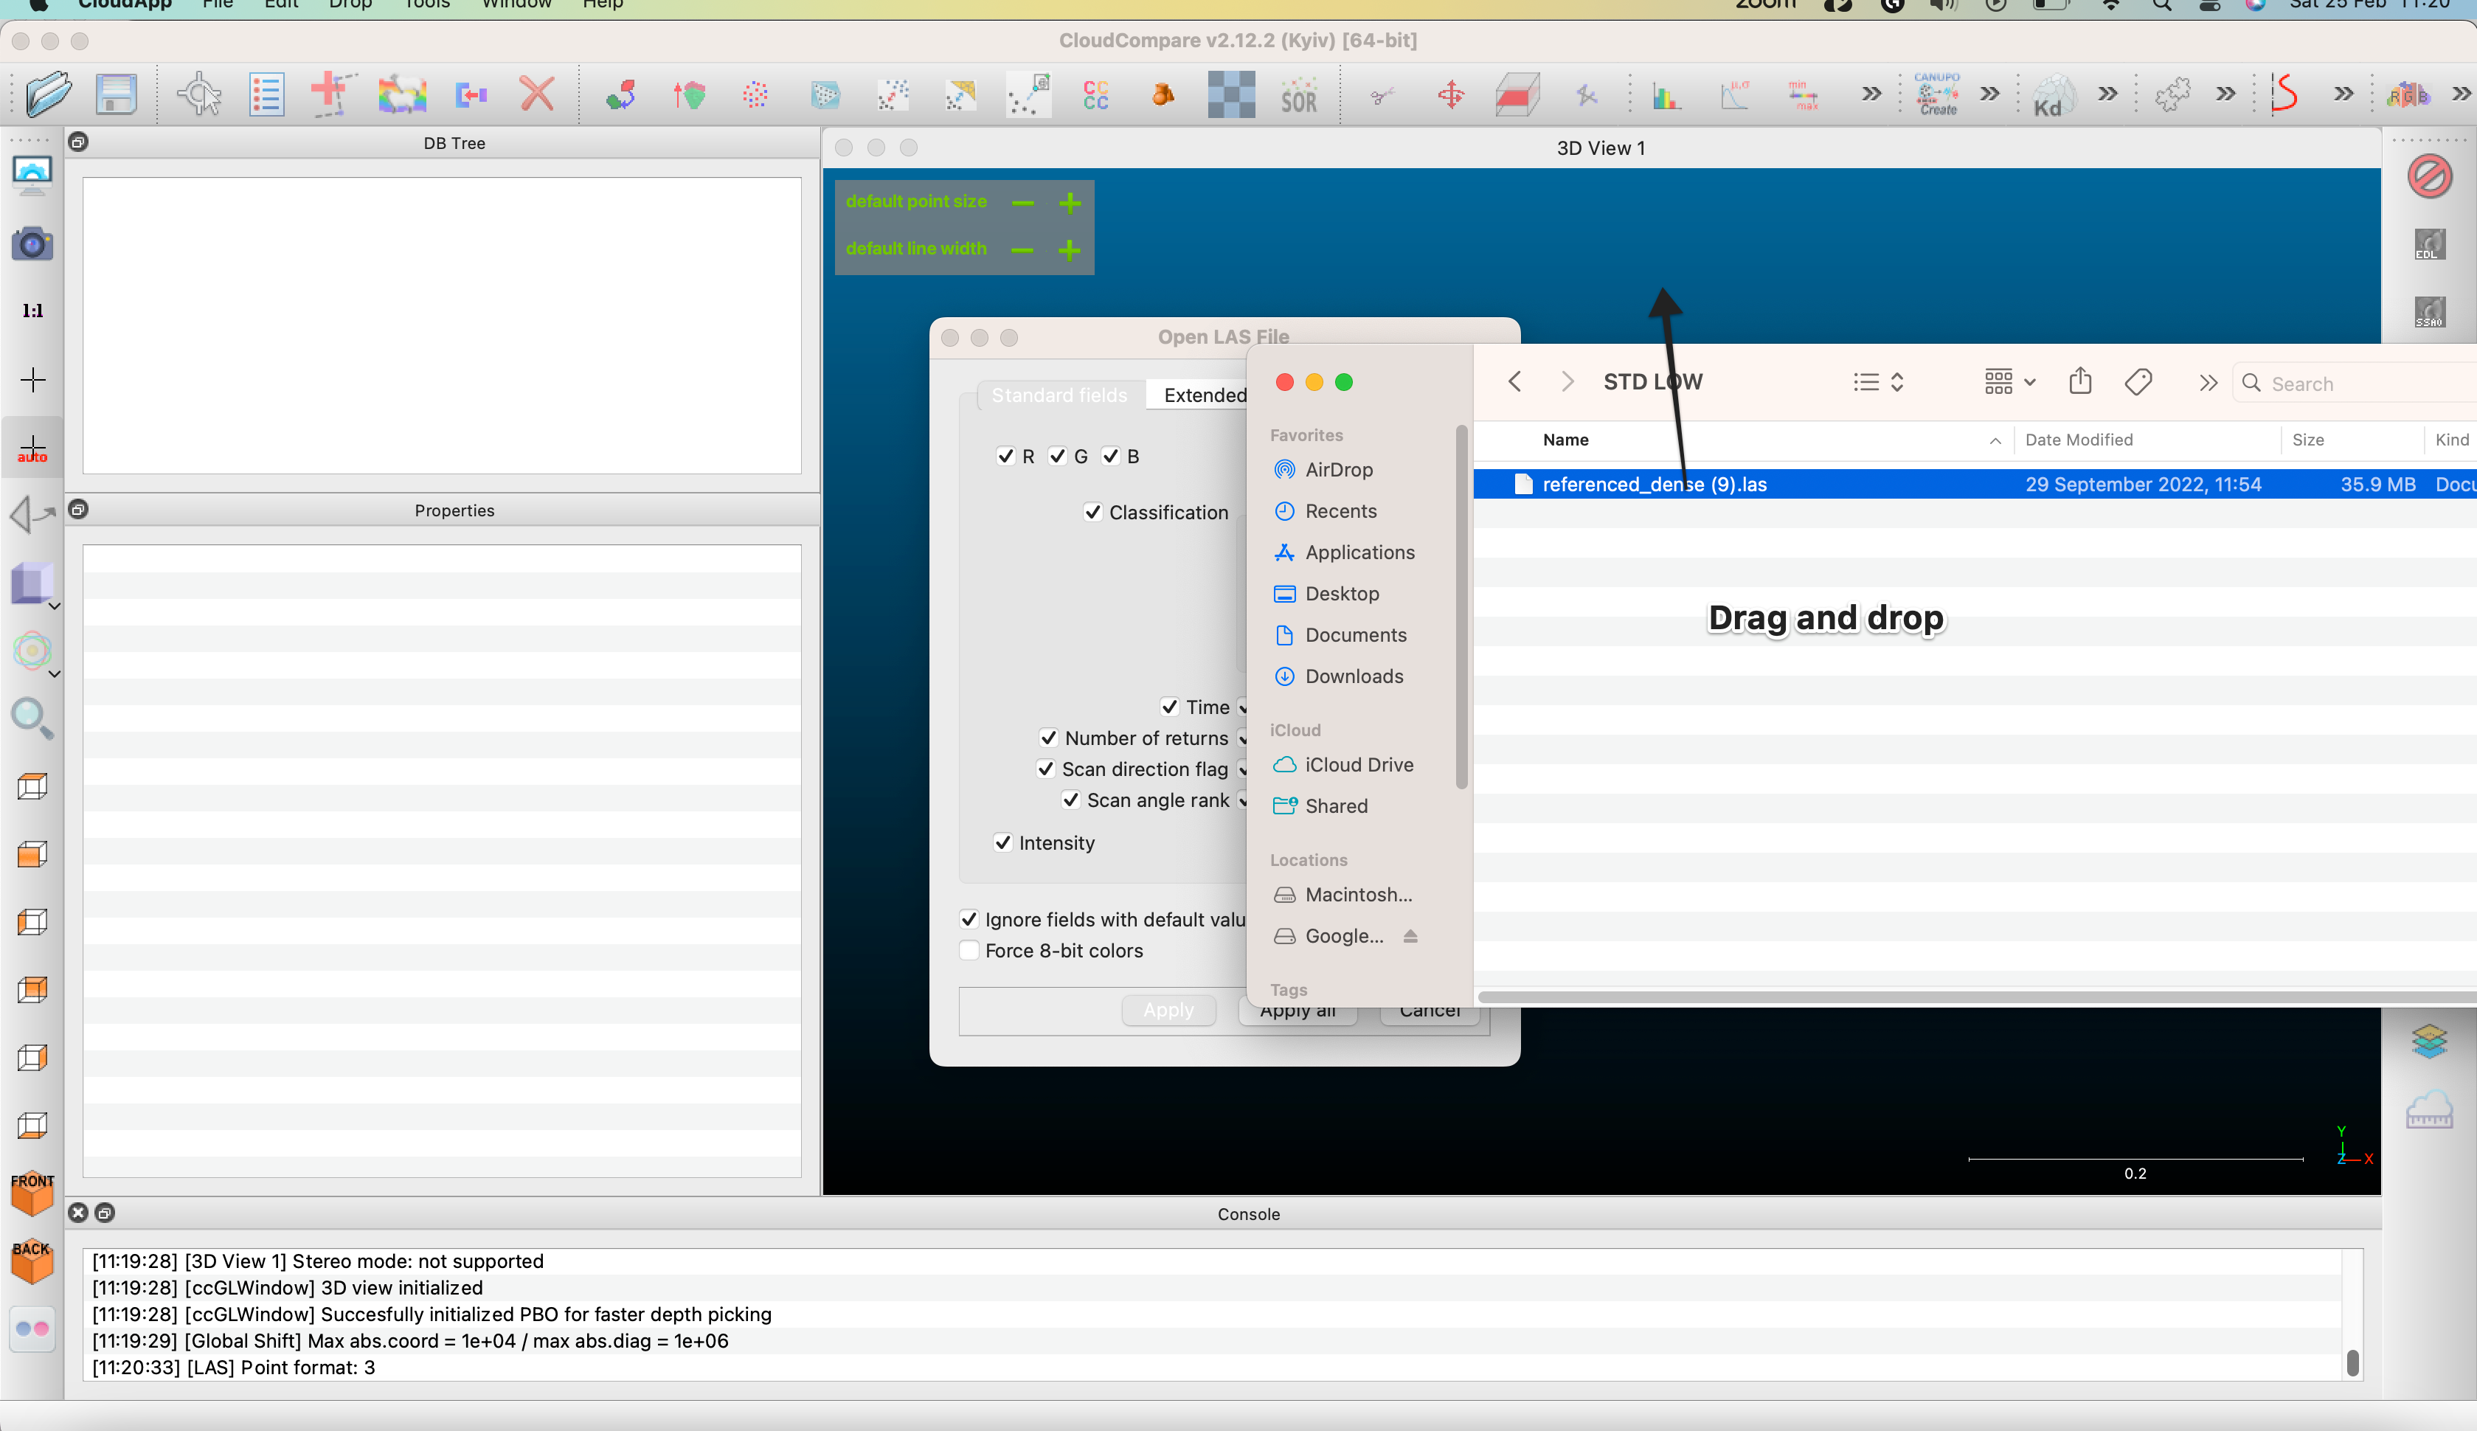Enable the SSAO shader on right sidebar
2477x1431 pixels.
(x=2429, y=311)
